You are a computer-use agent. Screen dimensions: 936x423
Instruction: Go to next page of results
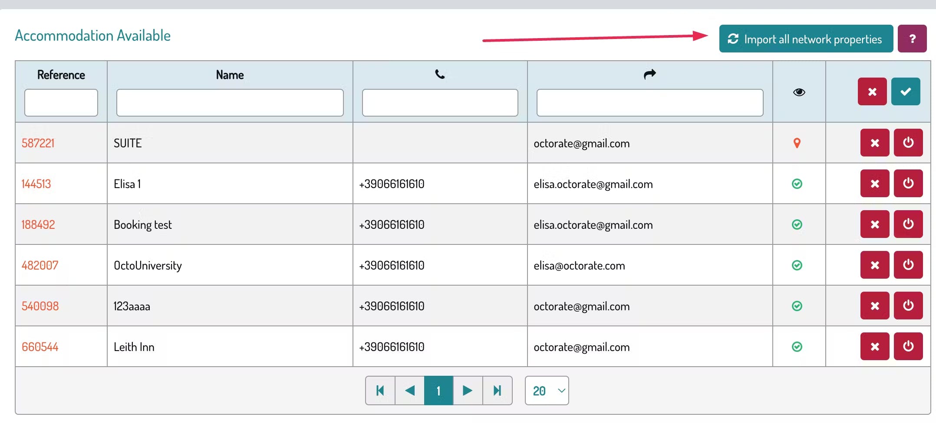tap(468, 390)
